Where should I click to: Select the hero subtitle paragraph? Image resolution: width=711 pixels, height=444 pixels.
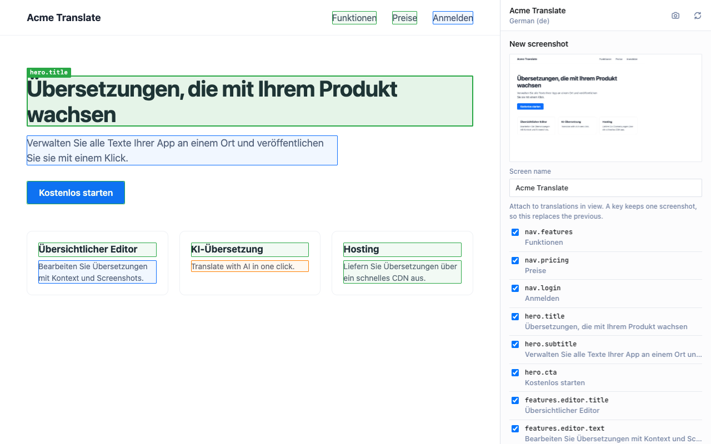(x=182, y=150)
